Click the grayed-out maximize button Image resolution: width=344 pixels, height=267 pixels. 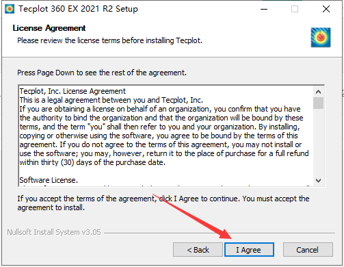tap(295, 9)
